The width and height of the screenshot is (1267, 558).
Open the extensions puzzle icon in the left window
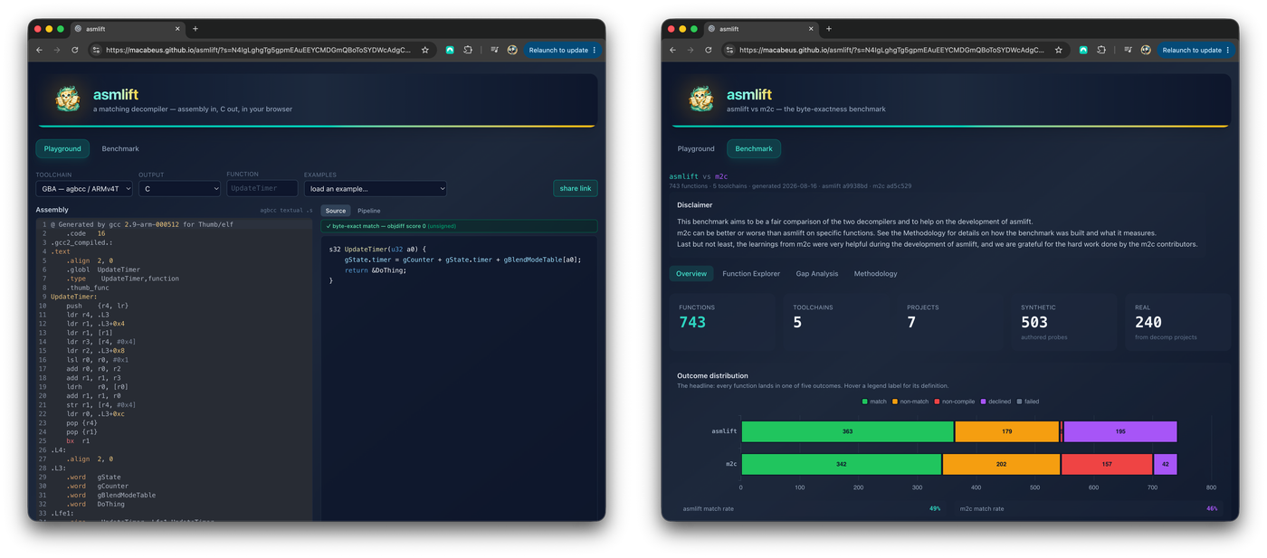click(x=468, y=50)
